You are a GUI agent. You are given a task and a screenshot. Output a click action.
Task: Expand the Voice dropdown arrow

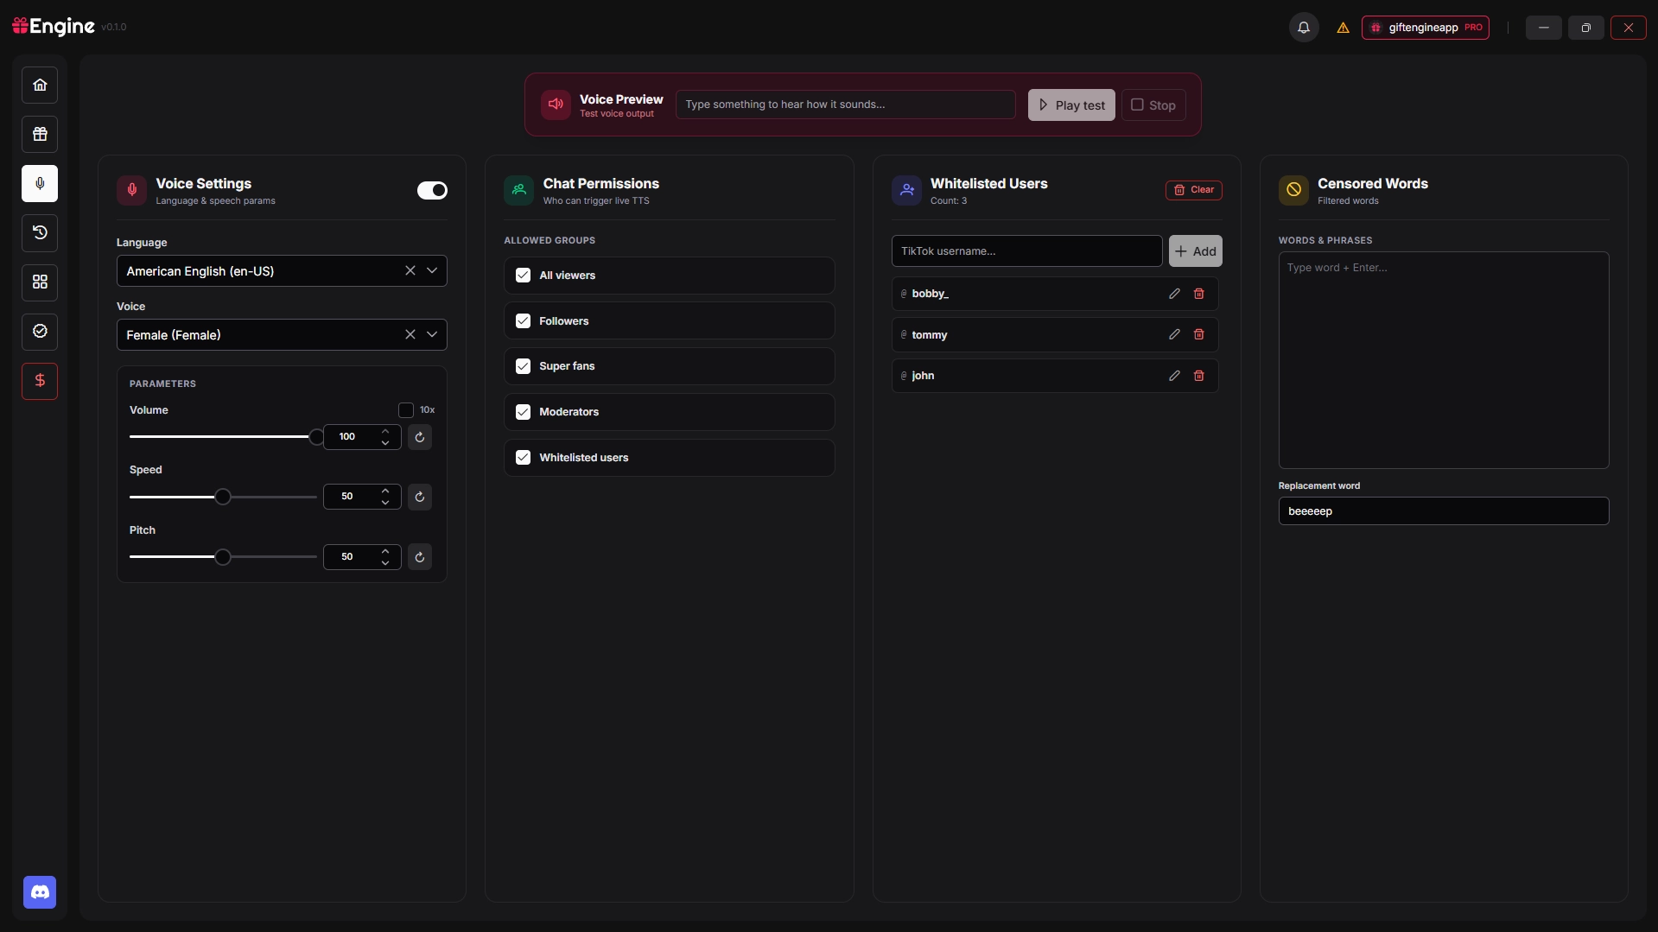pos(432,335)
